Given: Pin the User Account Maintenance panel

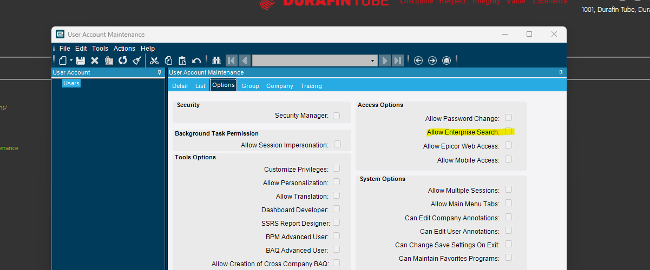Looking at the screenshot, I should click(561, 72).
